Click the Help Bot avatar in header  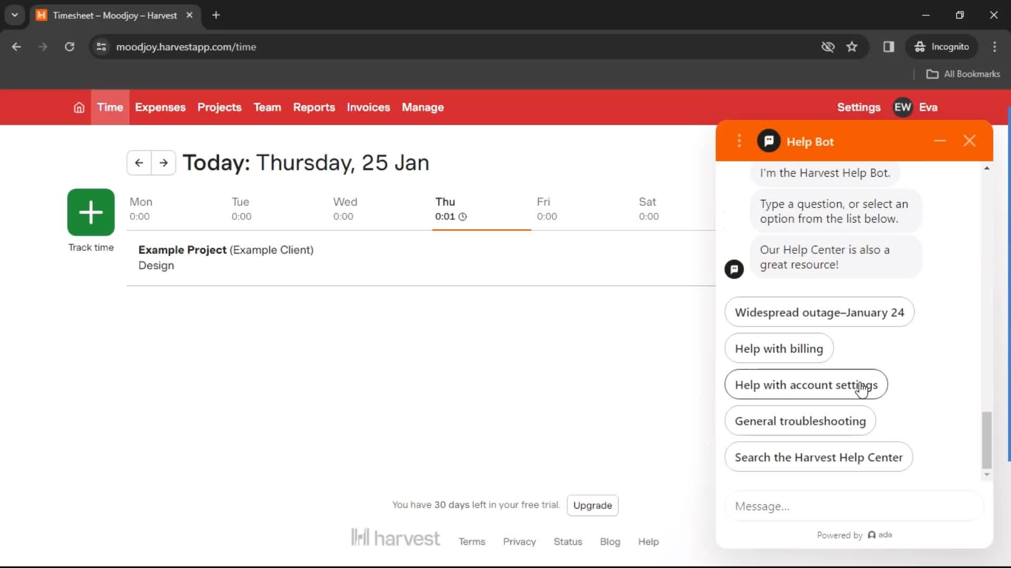click(x=769, y=141)
